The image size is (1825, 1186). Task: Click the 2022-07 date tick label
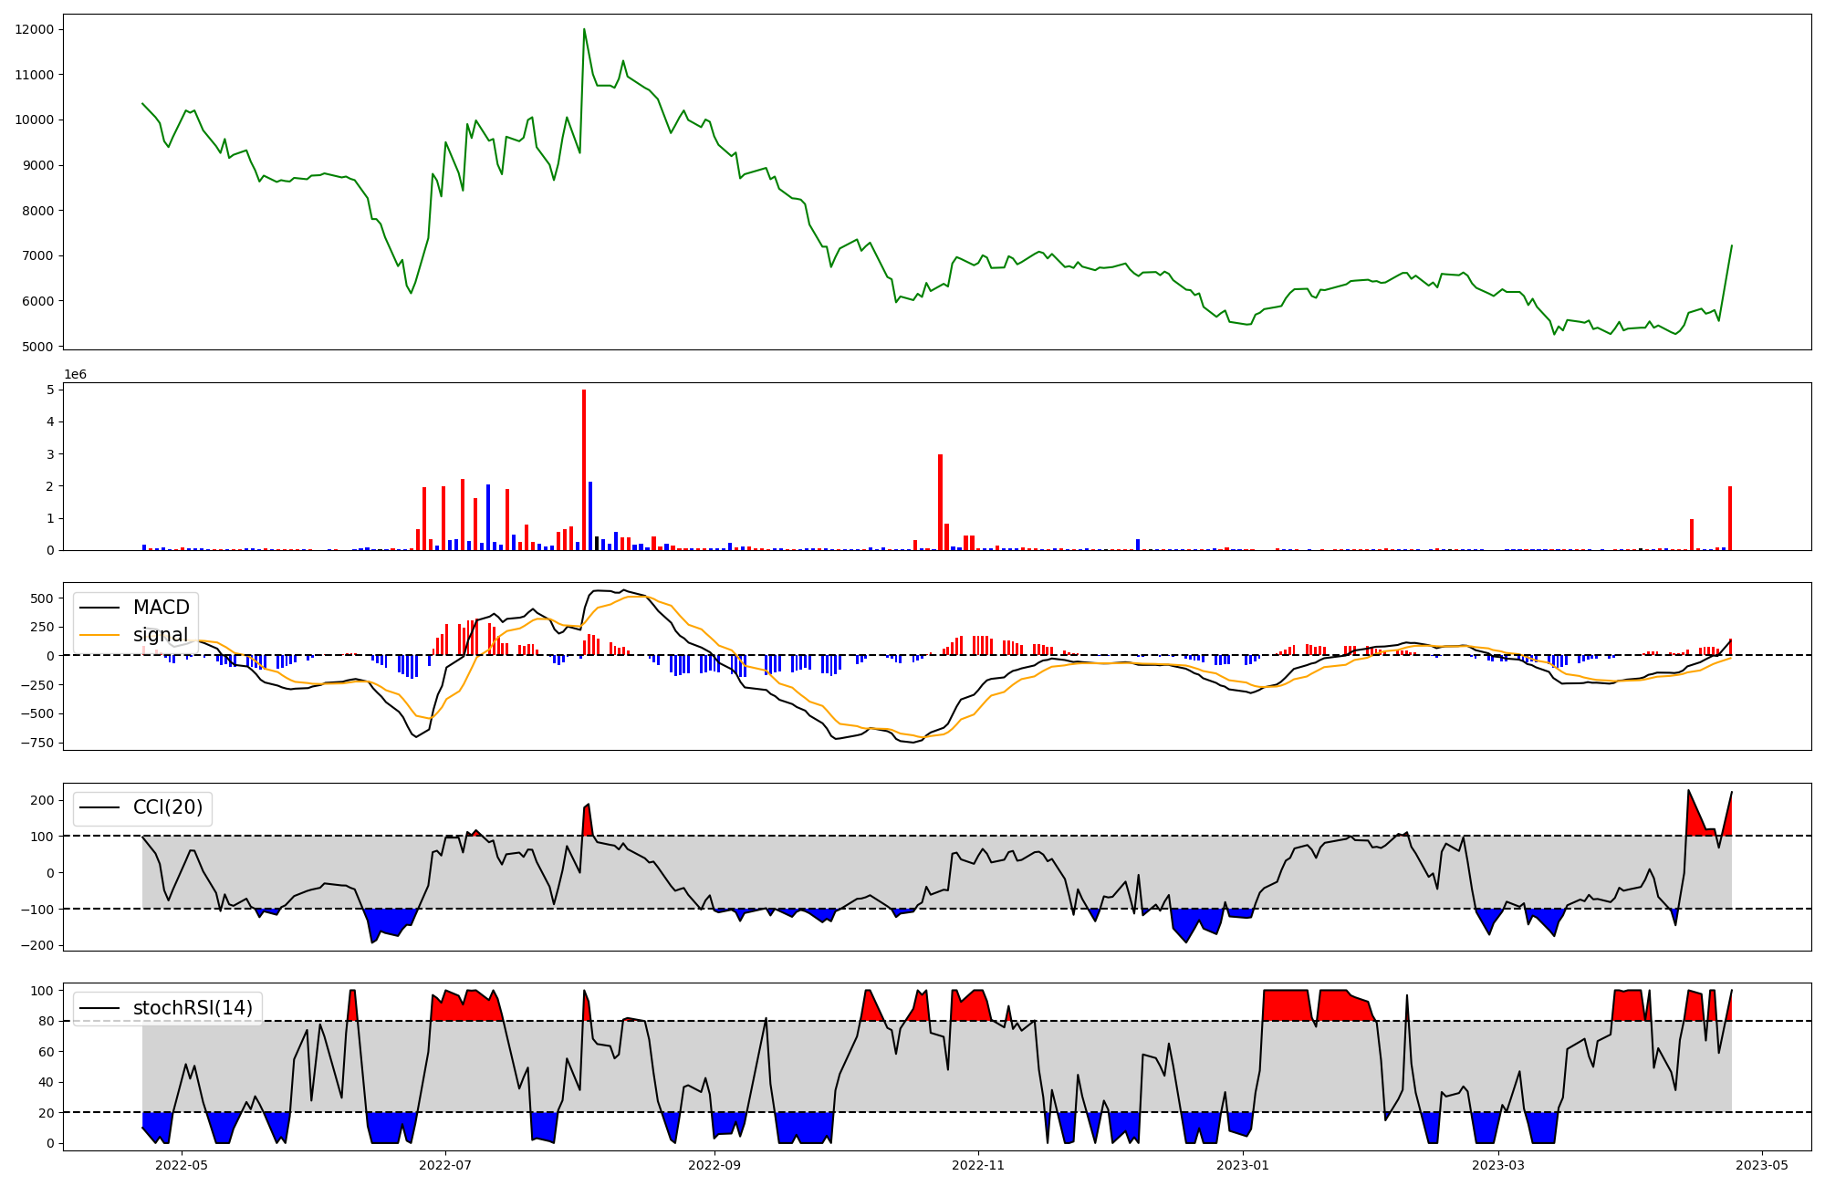[x=445, y=1165]
